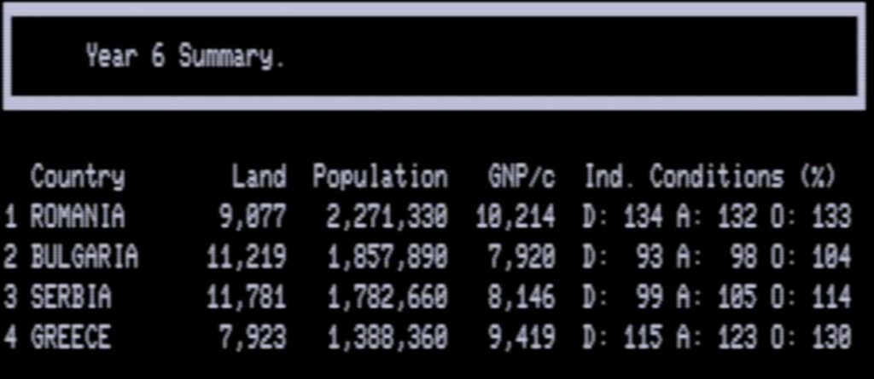The height and width of the screenshot is (379, 874).
Task: Click Serbia's D: 99 condition value
Action: pos(623,296)
